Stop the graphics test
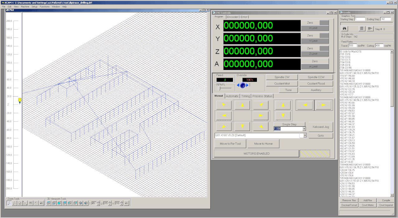Image resolution: width=398 pixels, height=218 pixels. [362, 29]
